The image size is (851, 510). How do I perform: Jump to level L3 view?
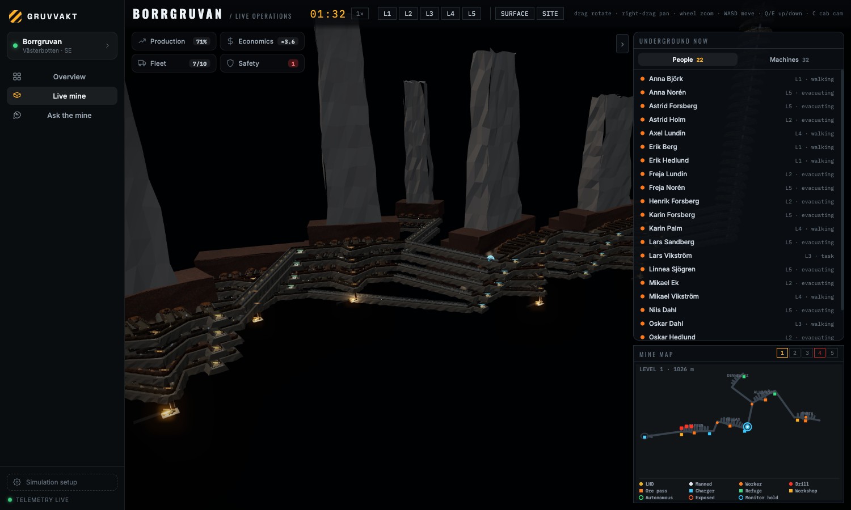(x=429, y=14)
